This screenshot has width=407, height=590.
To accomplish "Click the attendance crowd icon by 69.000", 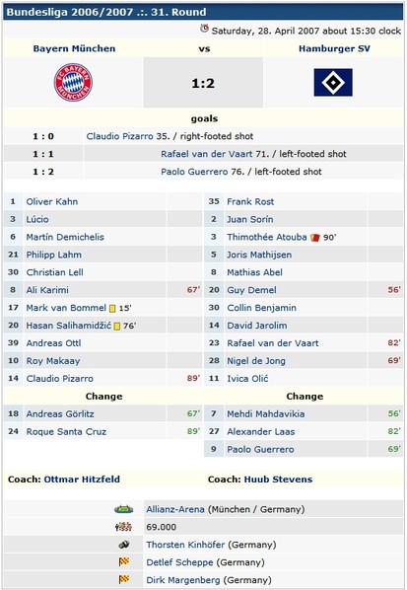I will click(x=123, y=527).
